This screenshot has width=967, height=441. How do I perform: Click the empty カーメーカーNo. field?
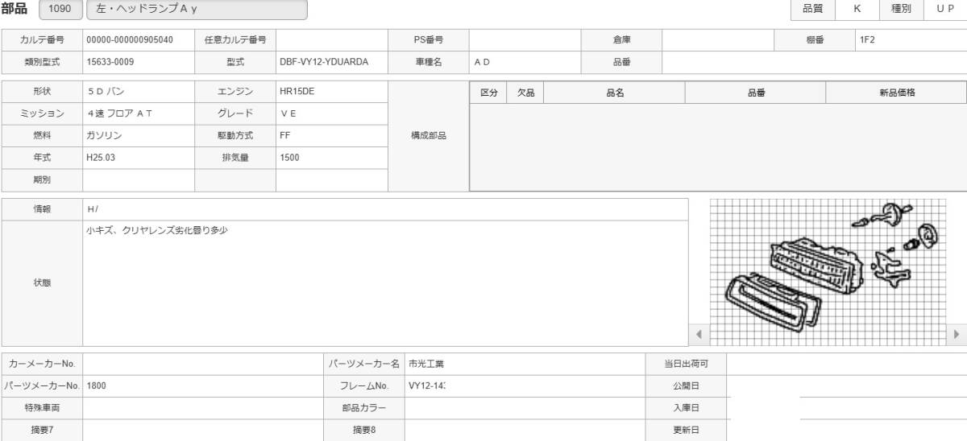pos(203,364)
